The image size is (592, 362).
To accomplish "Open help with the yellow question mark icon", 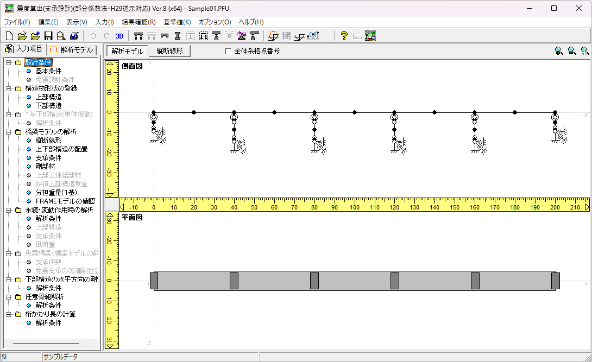I will click(x=344, y=36).
